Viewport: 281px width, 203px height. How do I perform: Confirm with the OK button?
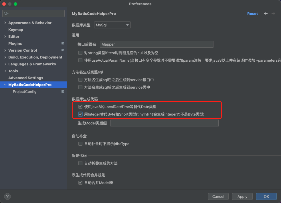pos(266,196)
